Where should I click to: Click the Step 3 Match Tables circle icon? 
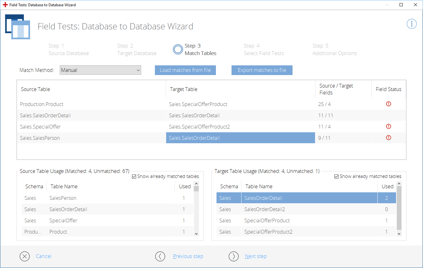pyautogui.click(x=178, y=49)
